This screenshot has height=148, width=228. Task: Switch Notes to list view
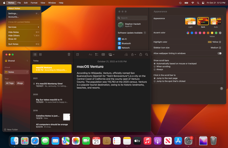click(x=35, y=54)
